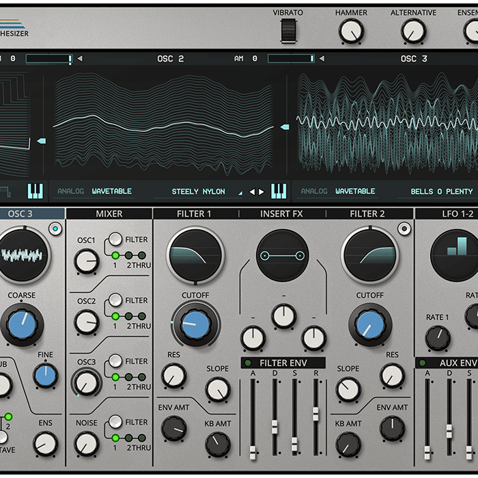Select filter 1 routing LED for OSC1
Viewport: 478px width, 478px height.
pos(115,255)
